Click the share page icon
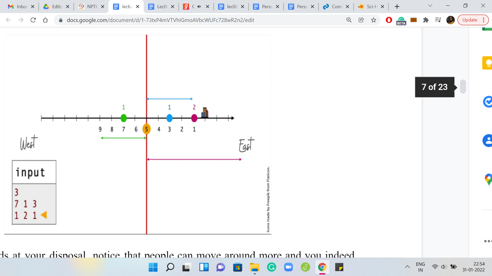 [x=361, y=20]
